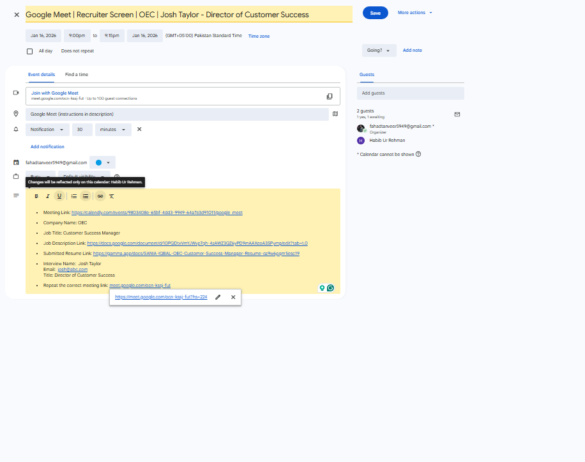Image resolution: width=585 pixels, height=462 pixels.
Task: Click the calendar icon beside email
Action: click(x=16, y=162)
